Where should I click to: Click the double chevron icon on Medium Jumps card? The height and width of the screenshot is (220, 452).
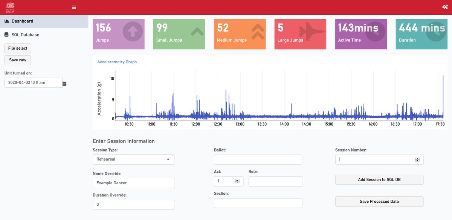click(x=258, y=32)
